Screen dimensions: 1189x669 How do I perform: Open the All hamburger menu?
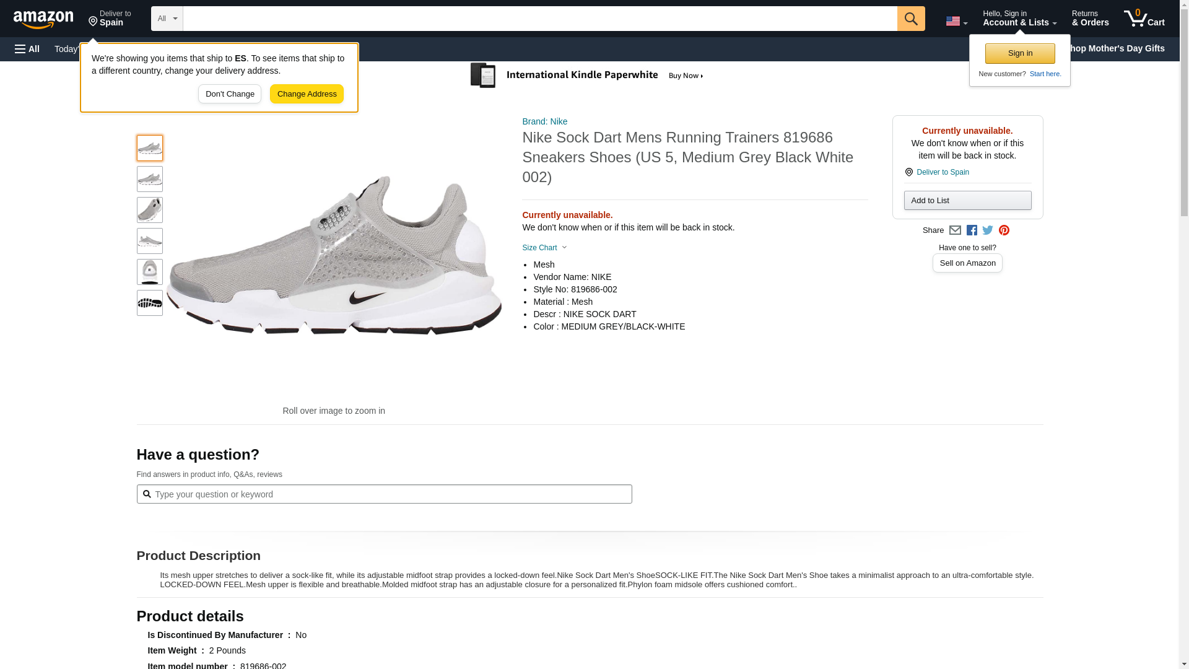27,49
